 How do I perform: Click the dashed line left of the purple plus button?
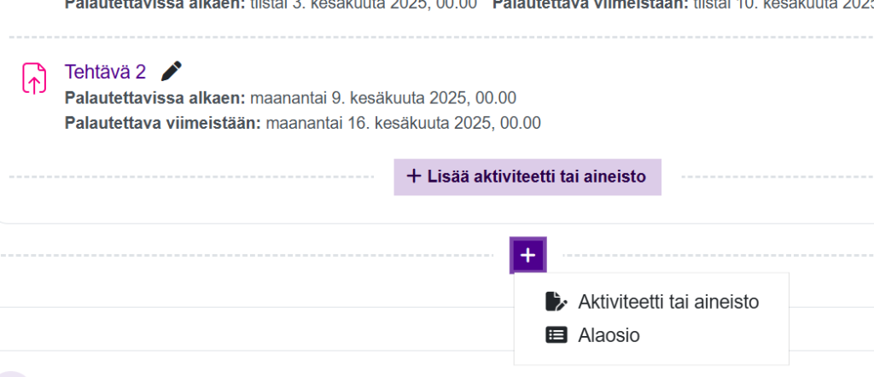coord(248,255)
